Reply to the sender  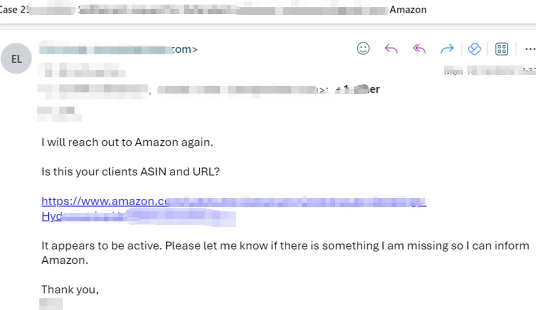(391, 48)
